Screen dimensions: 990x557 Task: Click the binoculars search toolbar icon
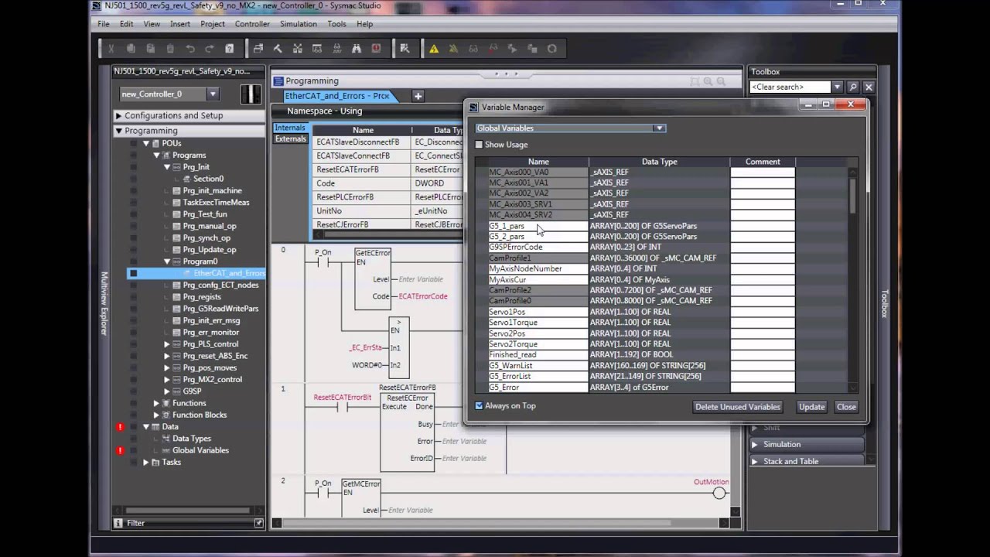(x=357, y=49)
